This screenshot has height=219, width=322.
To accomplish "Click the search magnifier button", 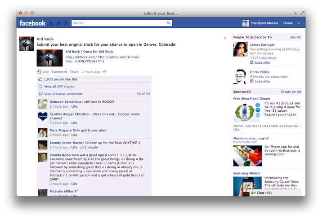I will 169,23.
